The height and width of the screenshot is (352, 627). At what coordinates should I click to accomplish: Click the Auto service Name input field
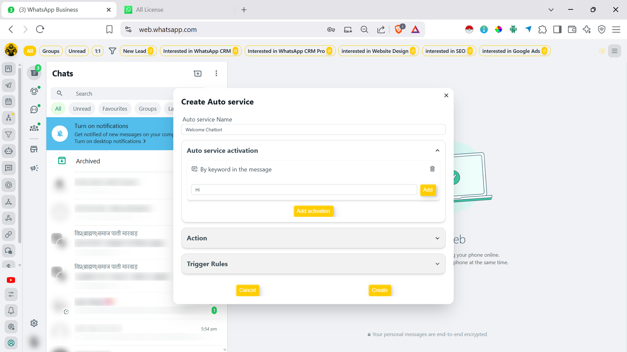(x=313, y=130)
